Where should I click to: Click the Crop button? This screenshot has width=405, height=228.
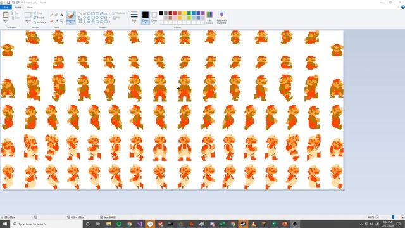pos(38,13)
